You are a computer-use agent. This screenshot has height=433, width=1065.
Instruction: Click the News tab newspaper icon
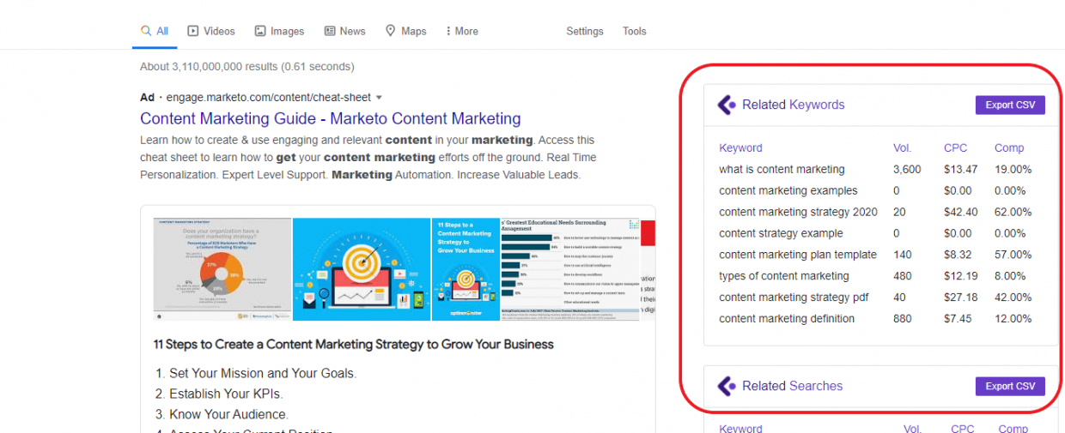[330, 31]
